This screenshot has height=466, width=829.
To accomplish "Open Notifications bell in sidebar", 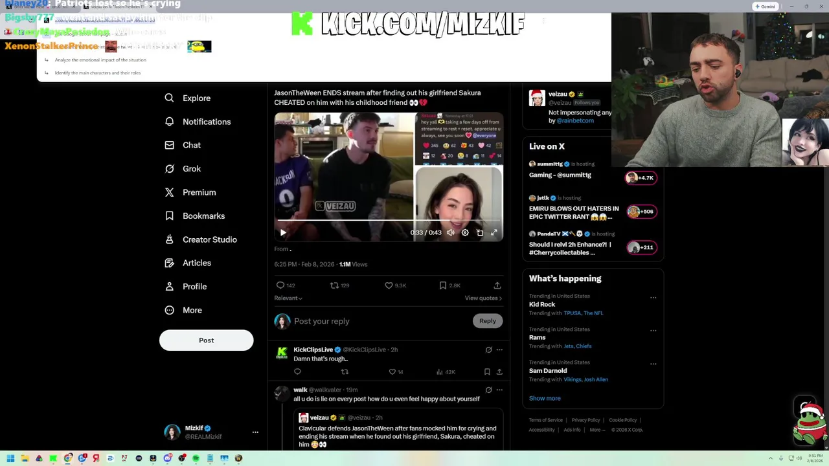I will tap(169, 122).
